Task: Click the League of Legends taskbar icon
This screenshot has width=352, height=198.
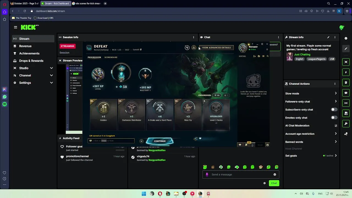Action: (x=200, y=194)
